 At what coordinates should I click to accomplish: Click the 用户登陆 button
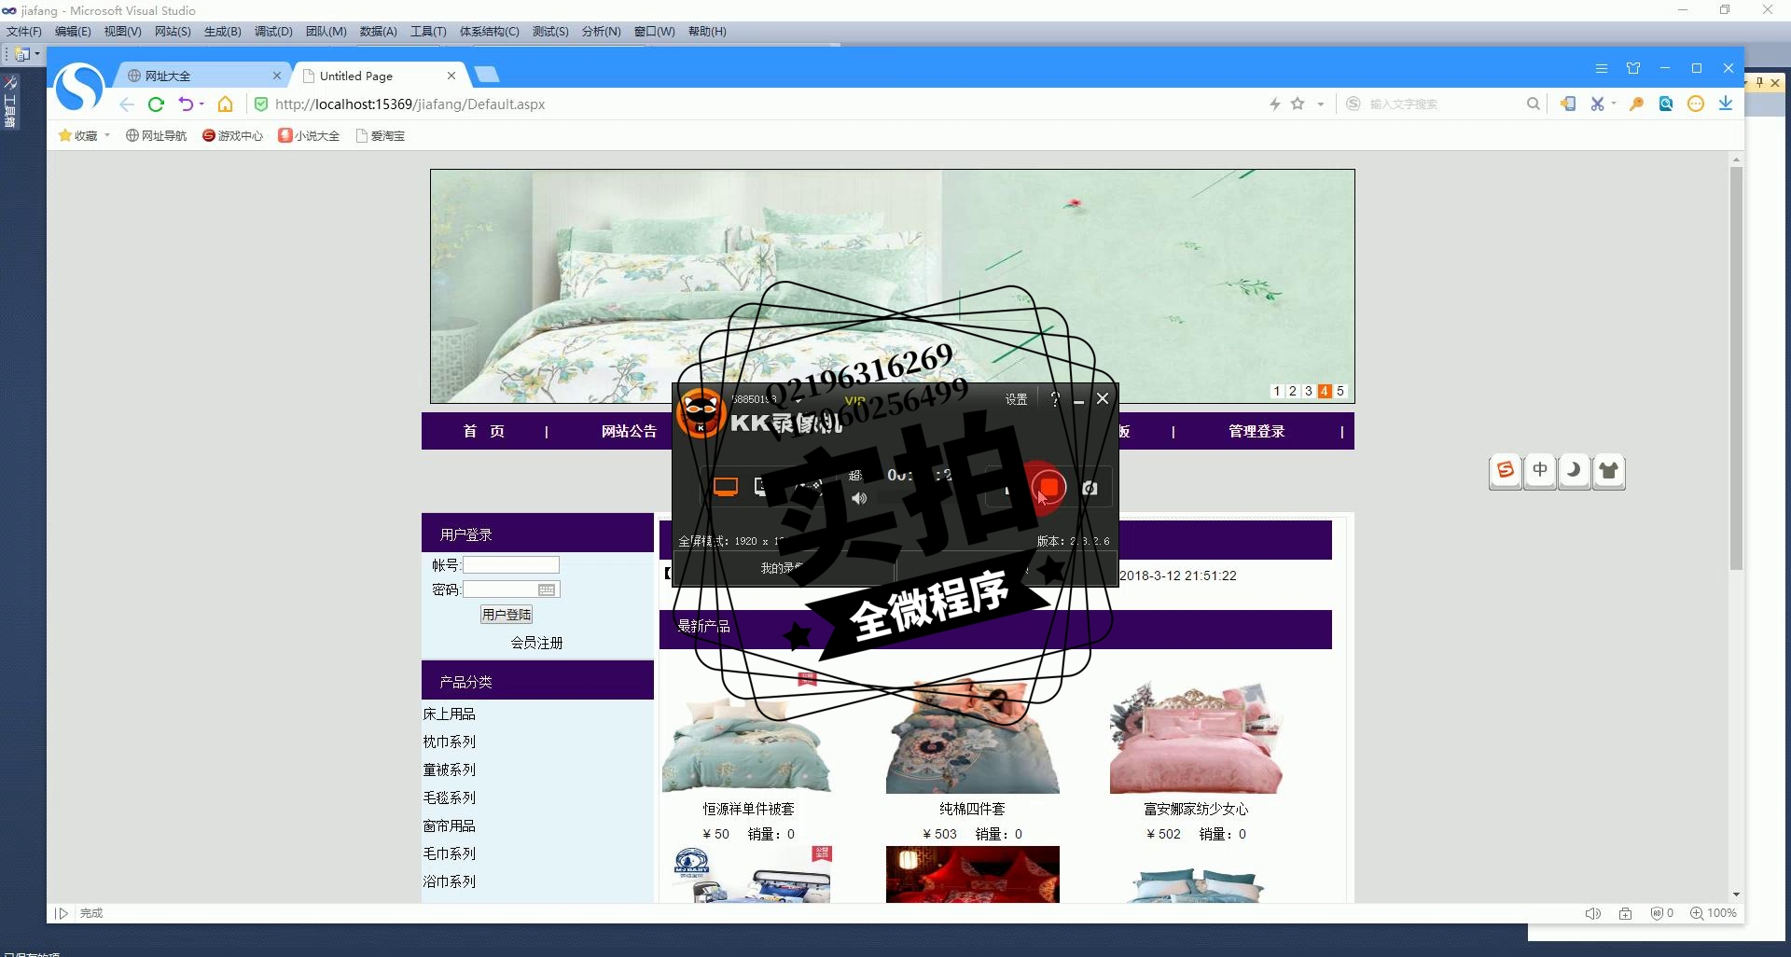click(507, 615)
